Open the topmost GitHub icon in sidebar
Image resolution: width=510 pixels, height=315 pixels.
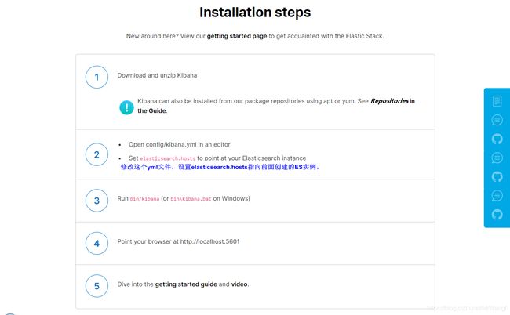pos(497,139)
